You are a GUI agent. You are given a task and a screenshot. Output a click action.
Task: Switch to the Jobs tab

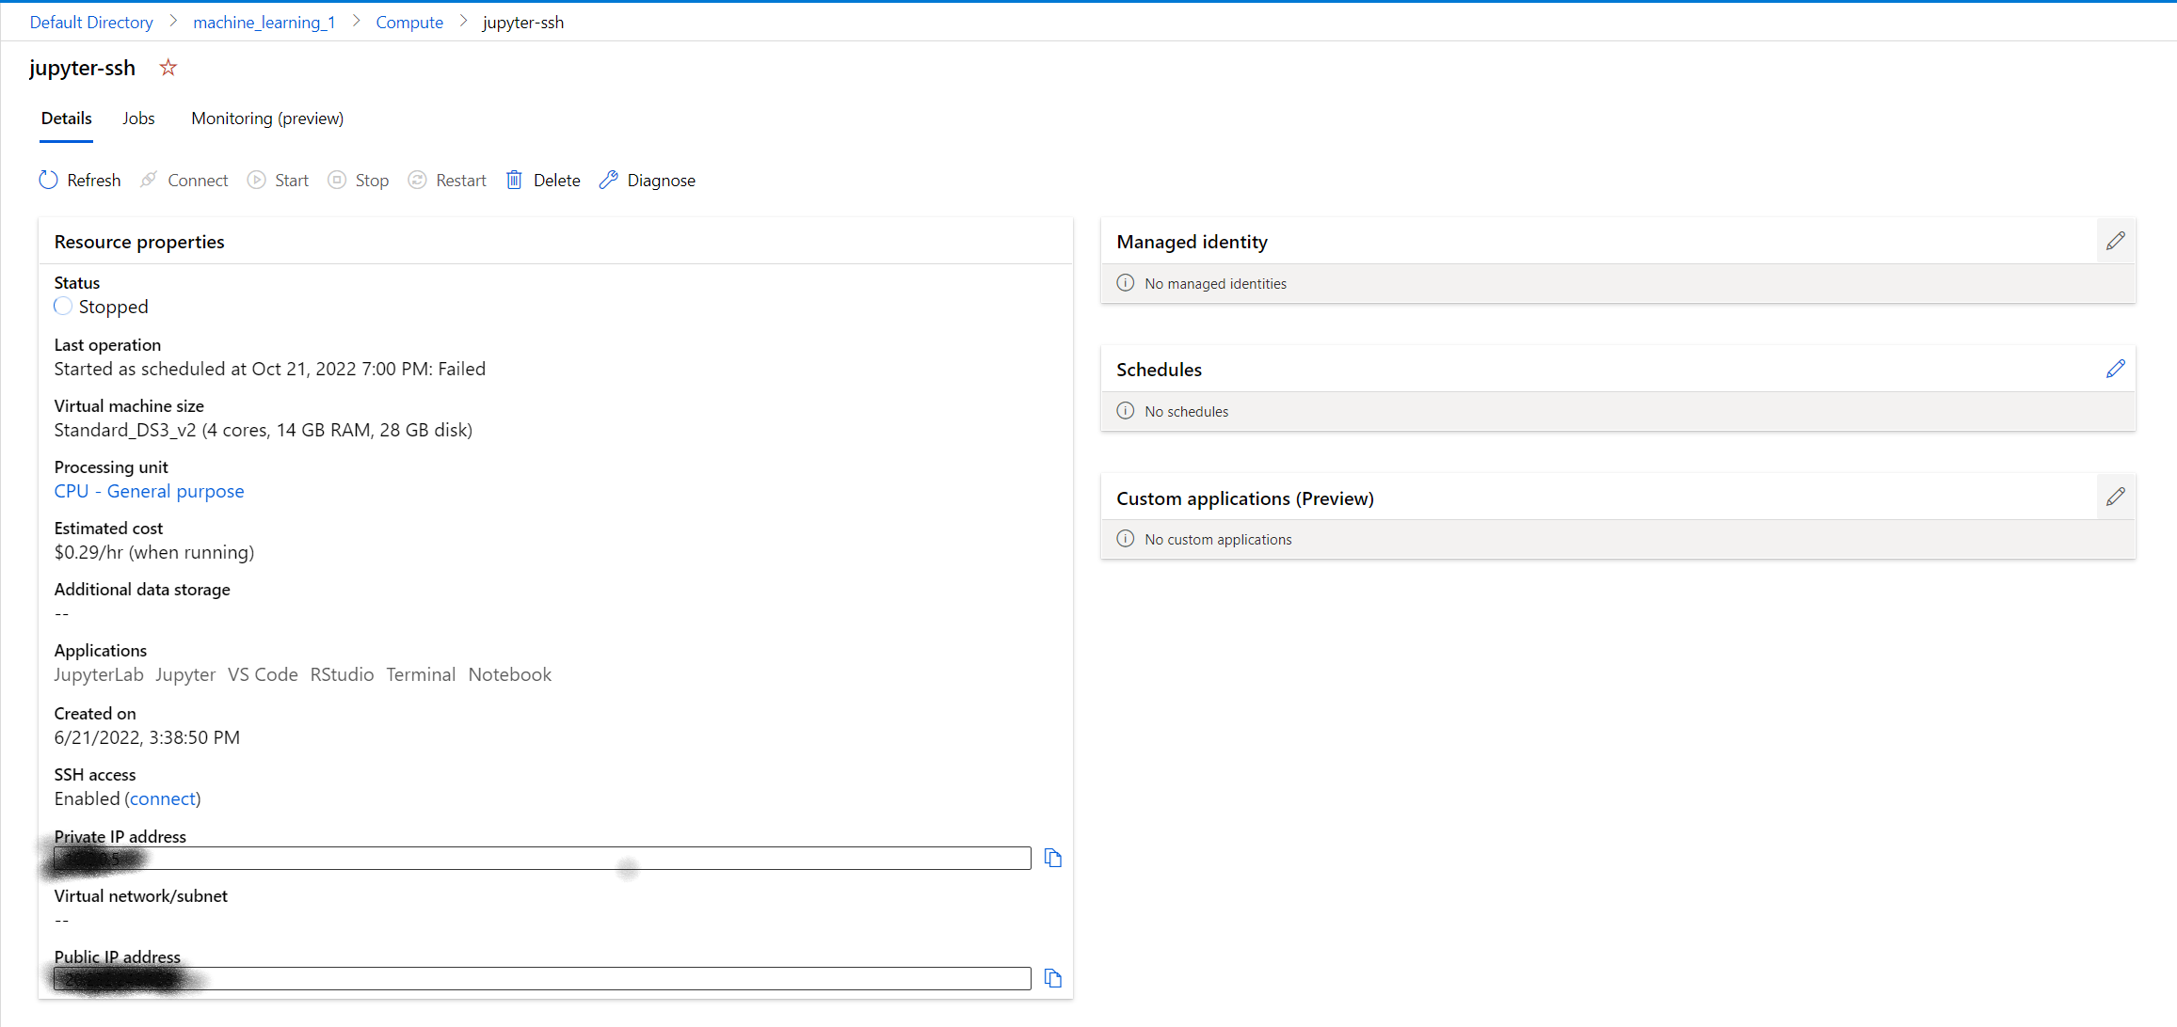click(138, 118)
